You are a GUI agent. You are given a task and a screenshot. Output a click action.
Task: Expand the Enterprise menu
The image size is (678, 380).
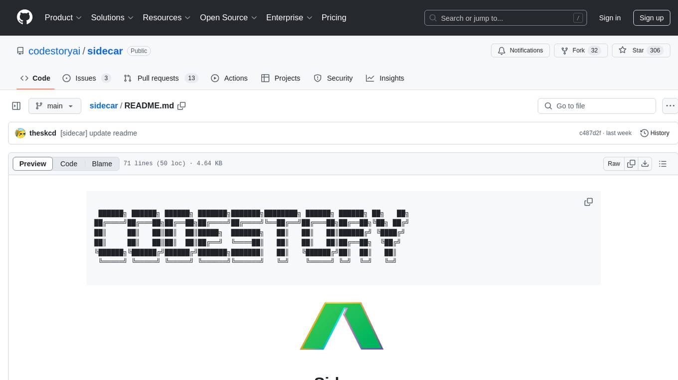[289, 17]
